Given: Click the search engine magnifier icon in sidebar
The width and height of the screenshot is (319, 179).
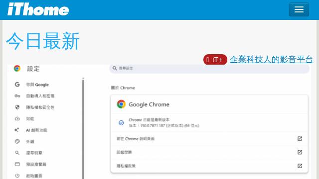Looking at the screenshot, I should (17, 153).
